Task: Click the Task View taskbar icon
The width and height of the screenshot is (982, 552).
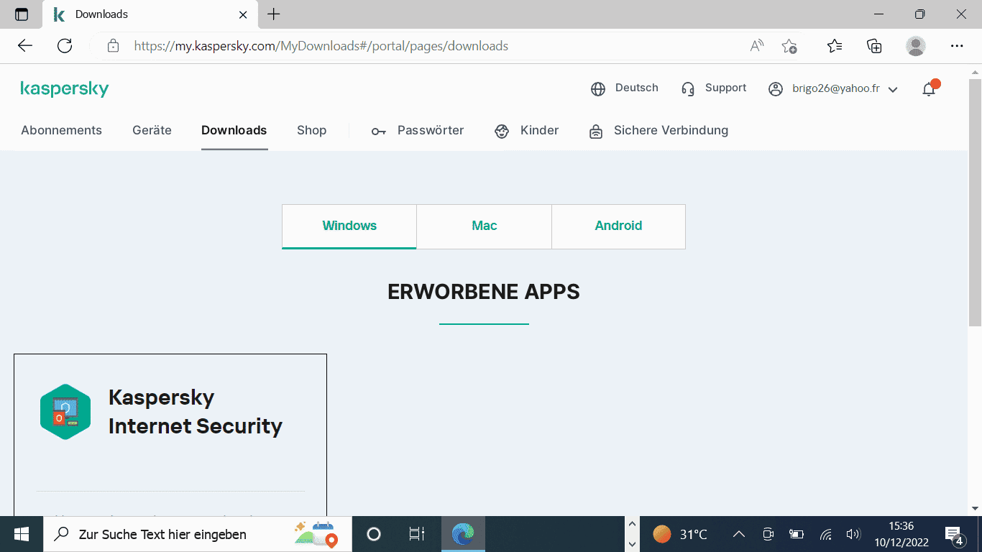Action: click(x=417, y=534)
